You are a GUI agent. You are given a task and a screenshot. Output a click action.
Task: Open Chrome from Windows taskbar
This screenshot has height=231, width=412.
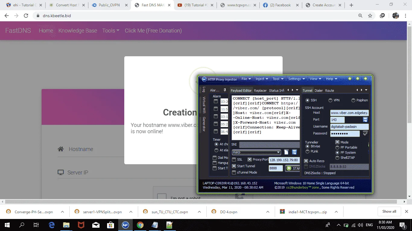[x=140, y=225]
